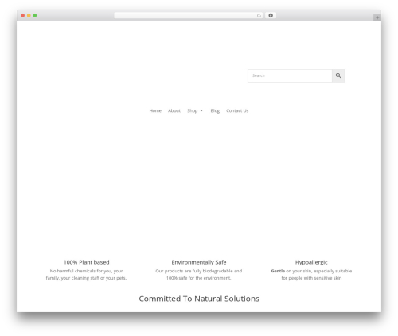Click the 'No harmful chemicals for you' text

[x=81, y=271]
